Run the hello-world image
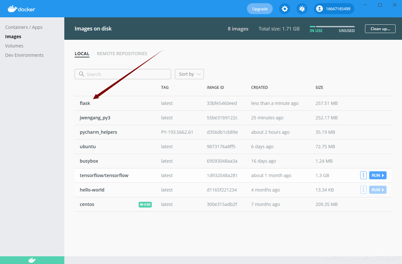The width and height of the screenshot is (402, 264). 378,190
